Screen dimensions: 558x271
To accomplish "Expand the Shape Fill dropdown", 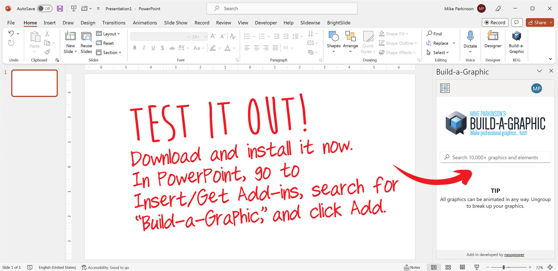I will pos(407,34).
